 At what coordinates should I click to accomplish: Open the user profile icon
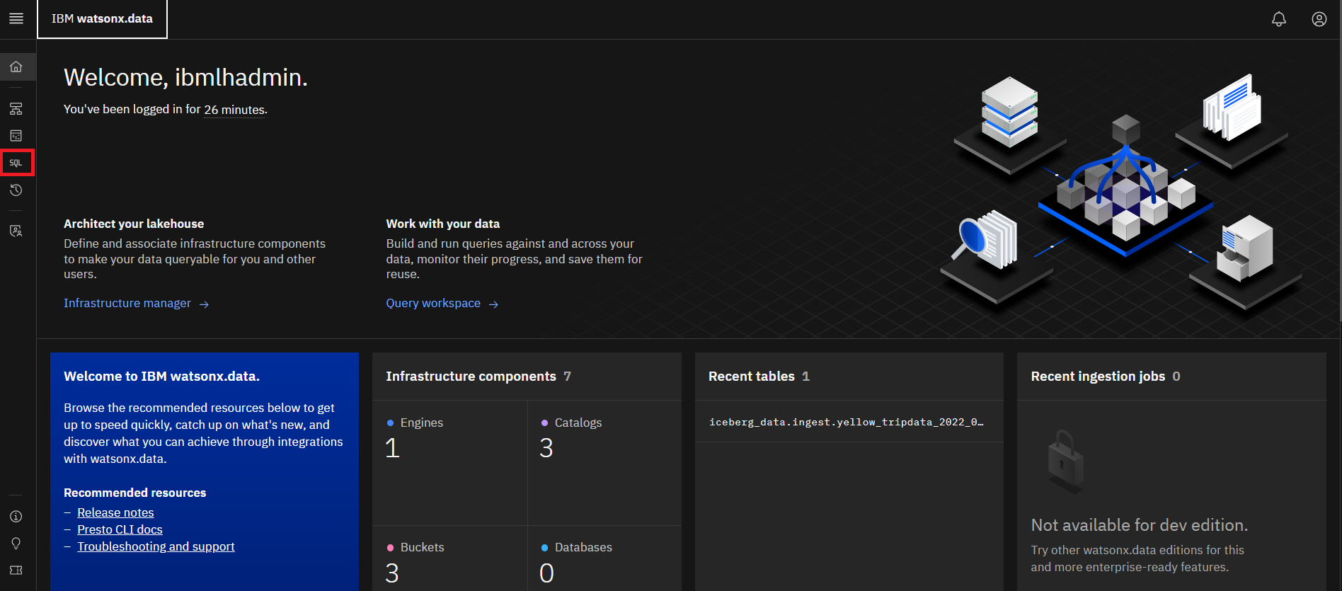(1319, 19)
